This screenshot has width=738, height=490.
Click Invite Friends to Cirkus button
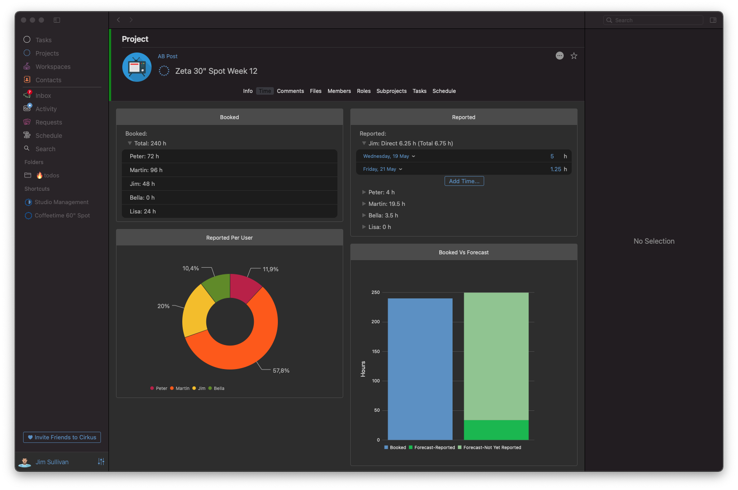point(62,437)
